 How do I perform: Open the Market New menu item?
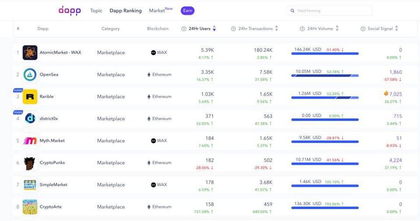coord(161,10)
